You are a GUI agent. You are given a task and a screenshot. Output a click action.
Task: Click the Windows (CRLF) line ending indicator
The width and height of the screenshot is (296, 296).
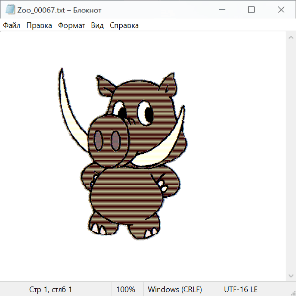(x=175, y=290)
